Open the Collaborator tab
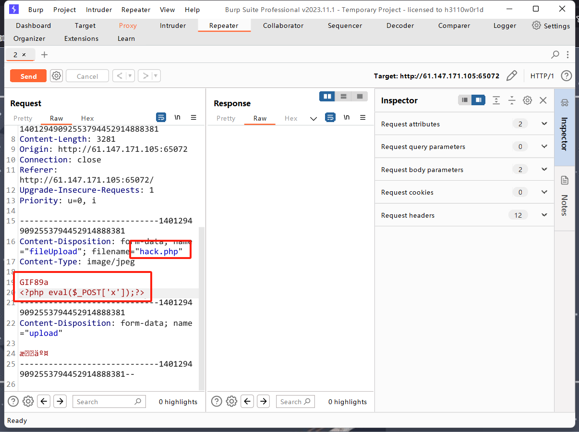The width and height of the screenshot is (579, 432). click(283, 25)
